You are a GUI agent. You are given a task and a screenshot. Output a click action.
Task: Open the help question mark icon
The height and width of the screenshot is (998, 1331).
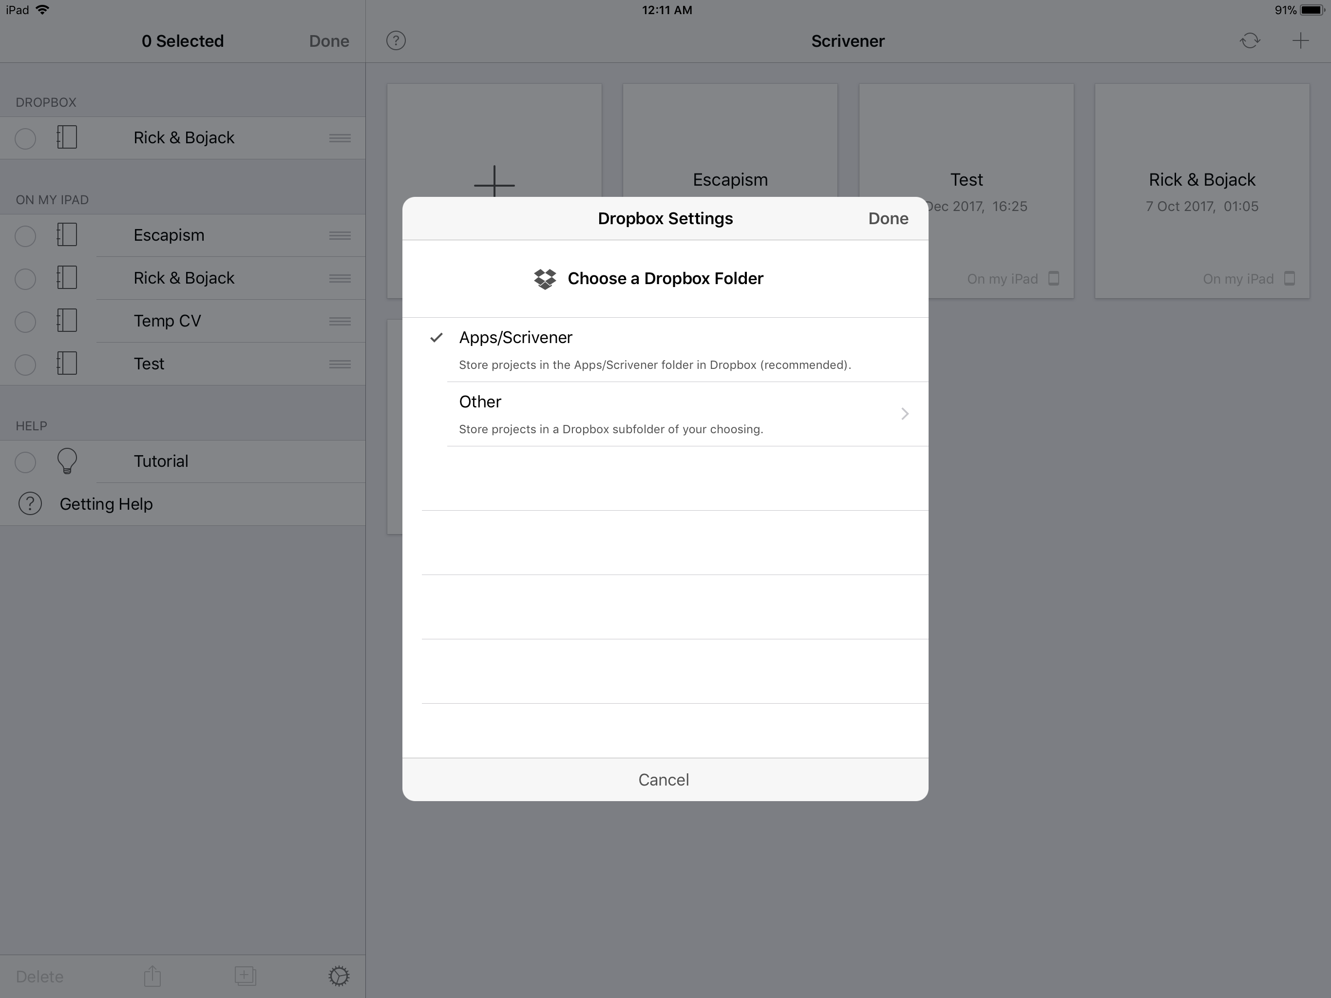click(396, 41)
